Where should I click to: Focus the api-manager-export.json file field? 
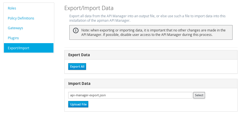point(130,95)
